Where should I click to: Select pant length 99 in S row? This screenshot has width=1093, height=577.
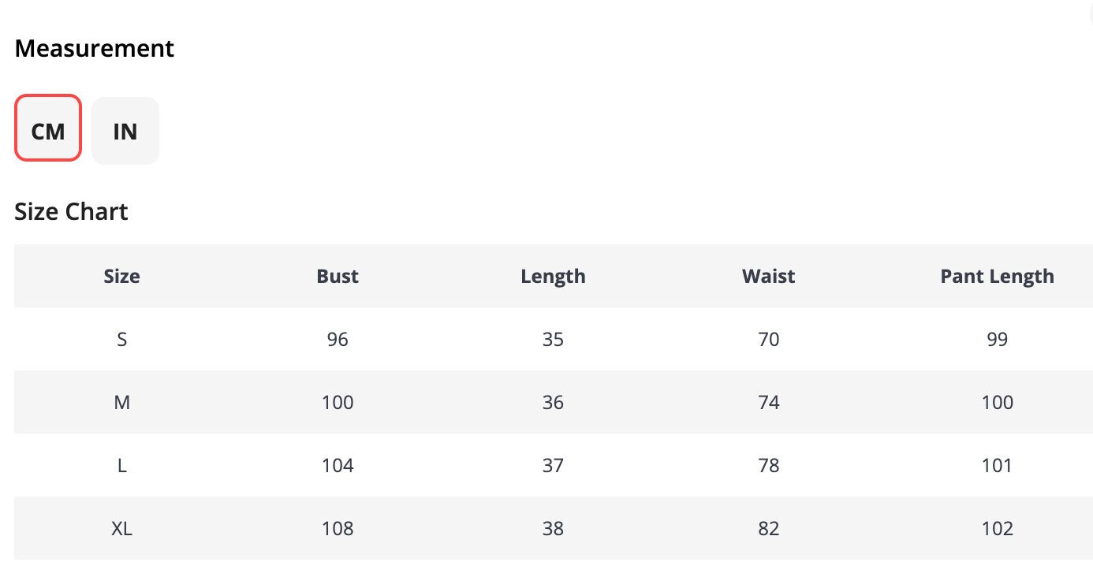click(997, 340)
